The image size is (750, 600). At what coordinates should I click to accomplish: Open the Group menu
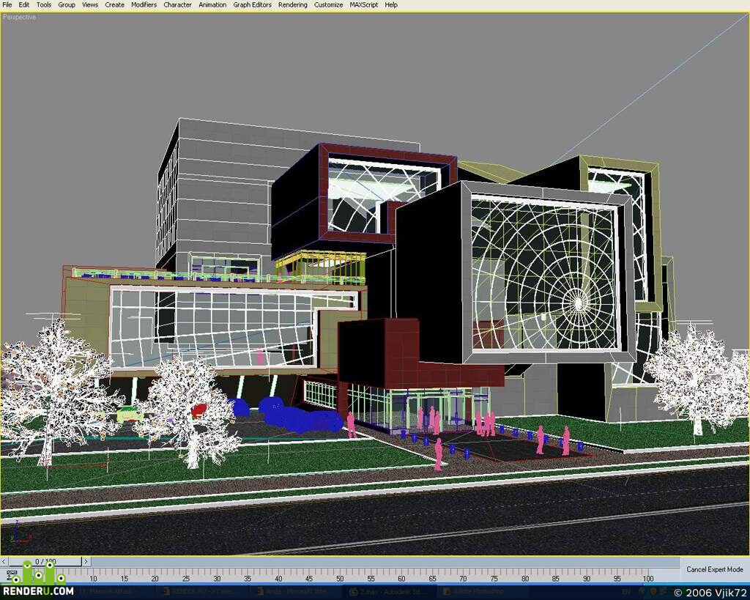tap(67, 5)
